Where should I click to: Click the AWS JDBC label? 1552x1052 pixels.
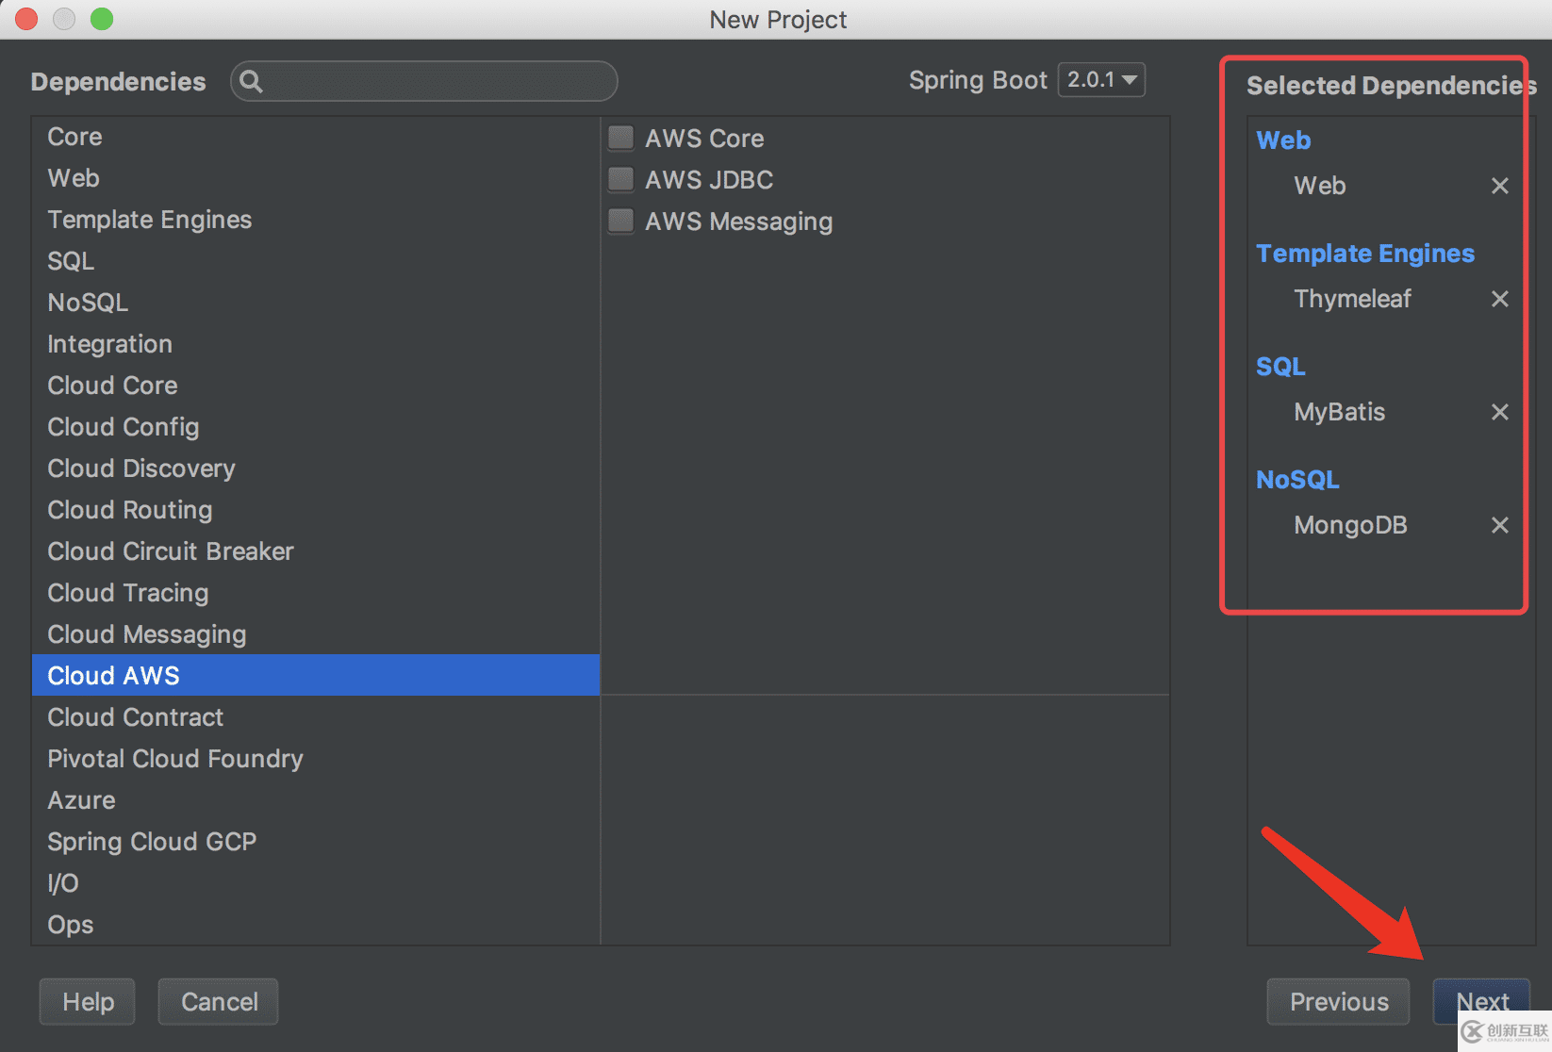(x=709, y=180)
